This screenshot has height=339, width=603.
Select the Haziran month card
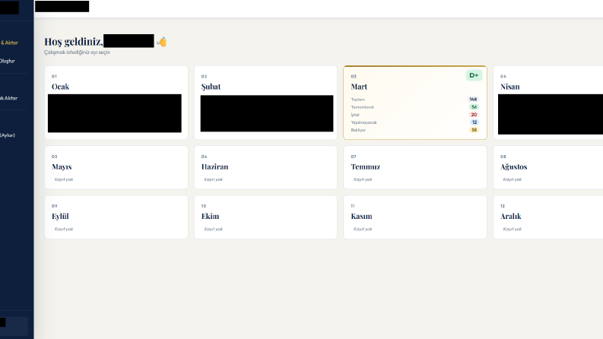point(265,167)
